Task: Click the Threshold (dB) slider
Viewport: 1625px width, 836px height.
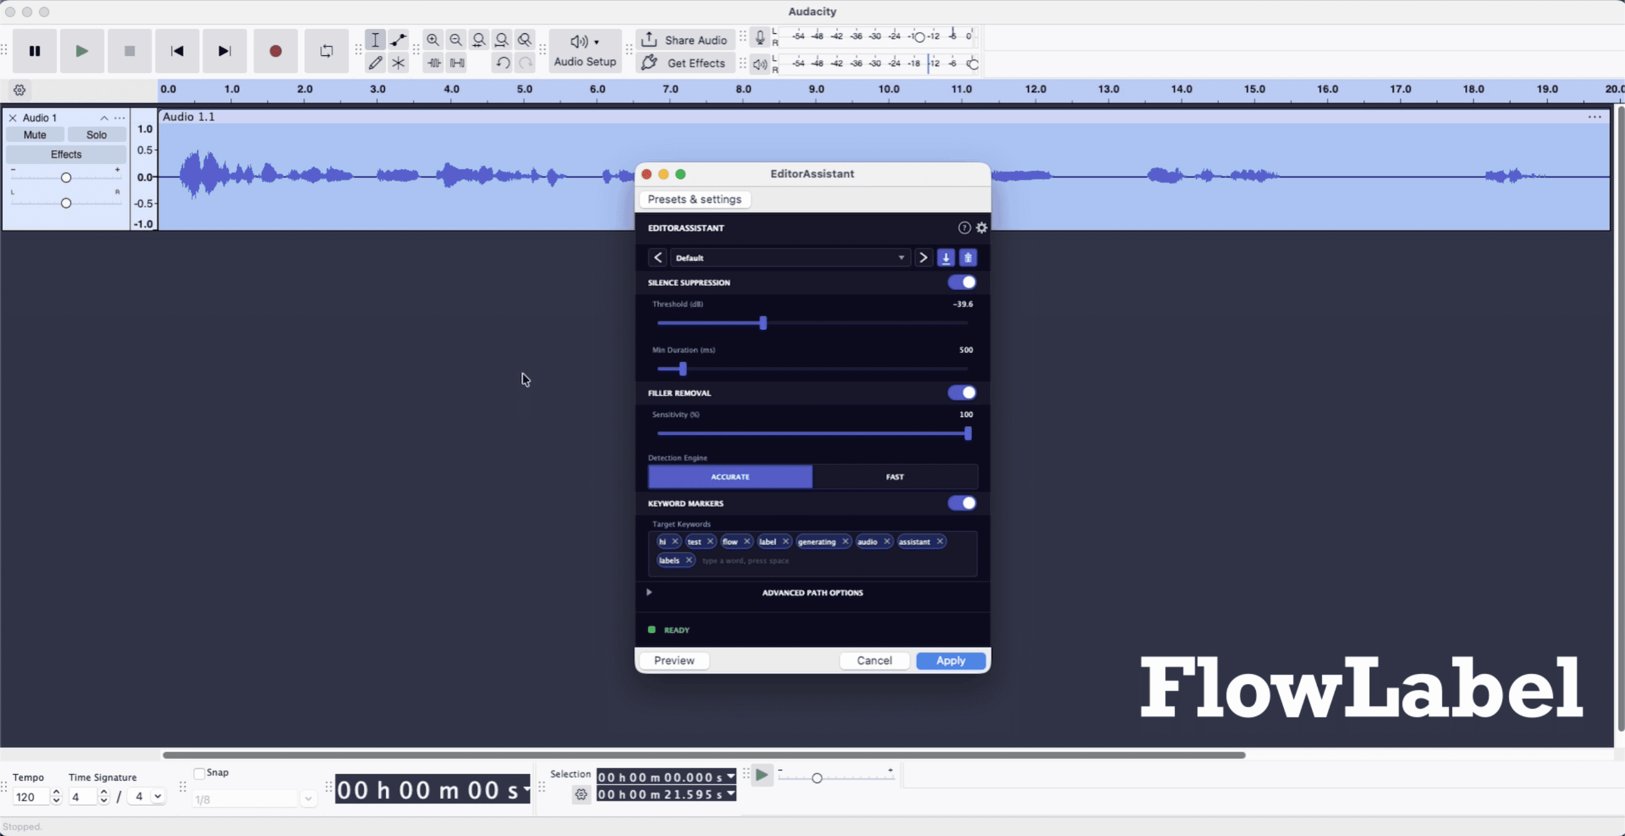Action: pyautogui.click(x=812, y=323)
